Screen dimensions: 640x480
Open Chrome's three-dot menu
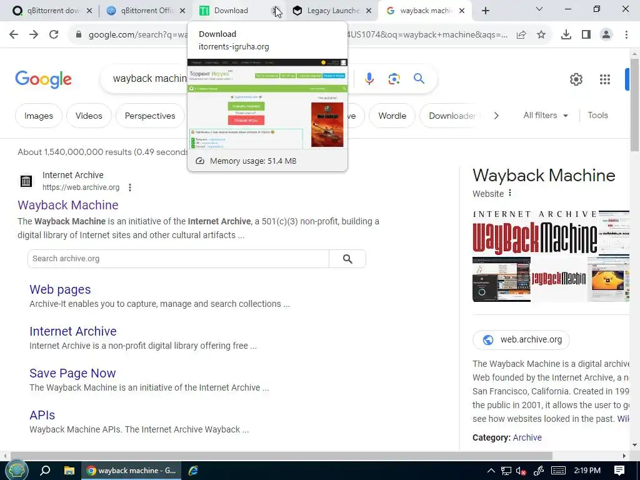626,35
